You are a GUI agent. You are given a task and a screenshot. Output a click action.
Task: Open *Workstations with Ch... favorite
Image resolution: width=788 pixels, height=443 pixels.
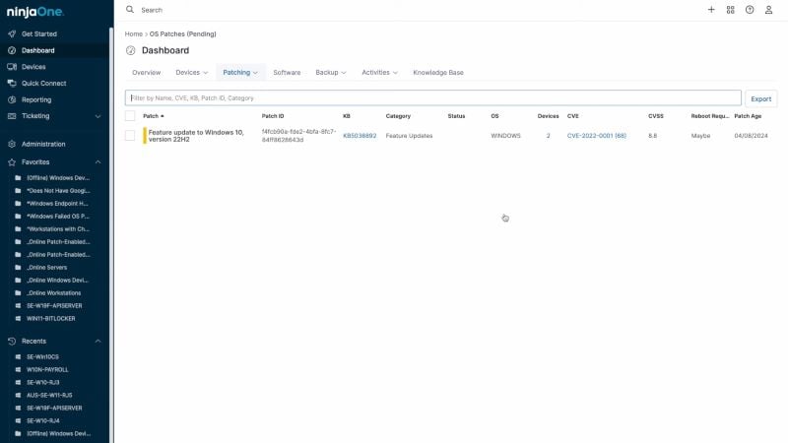[x=58, y=229]
